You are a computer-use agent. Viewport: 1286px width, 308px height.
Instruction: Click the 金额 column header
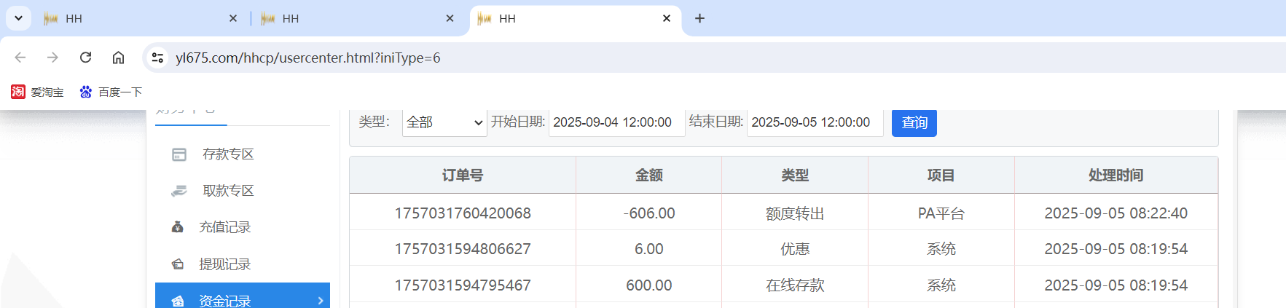point(649,175)
